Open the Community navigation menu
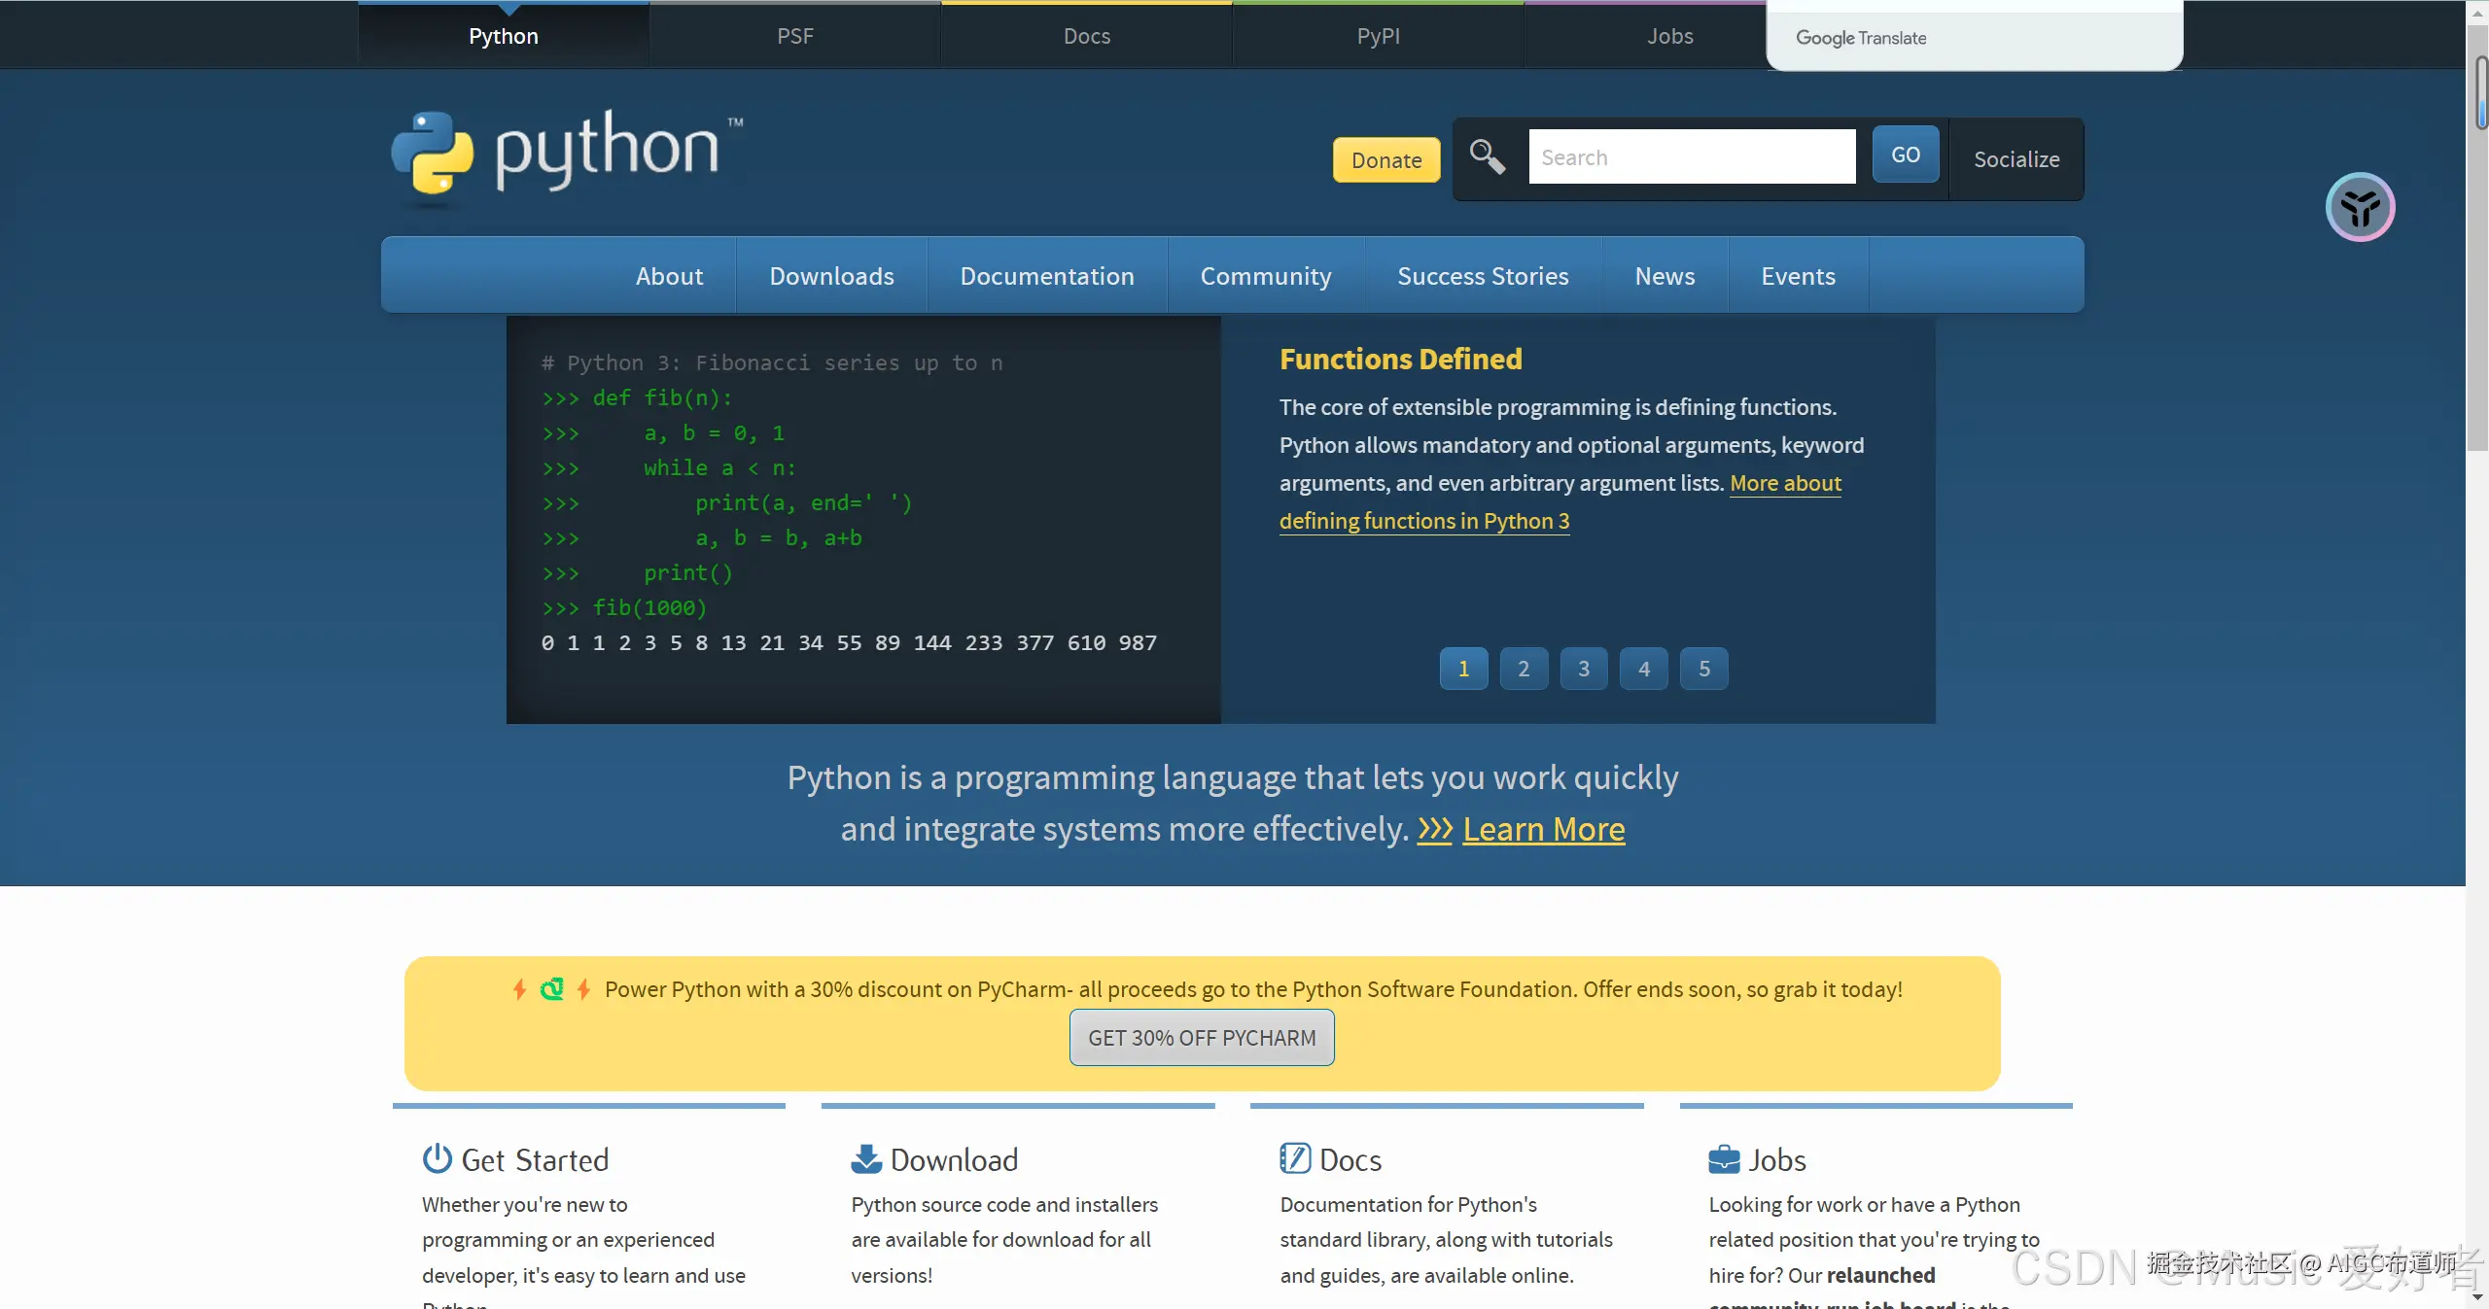Image resolution: width=2489 pixels, height=1309 pixels. (1265, 276)
